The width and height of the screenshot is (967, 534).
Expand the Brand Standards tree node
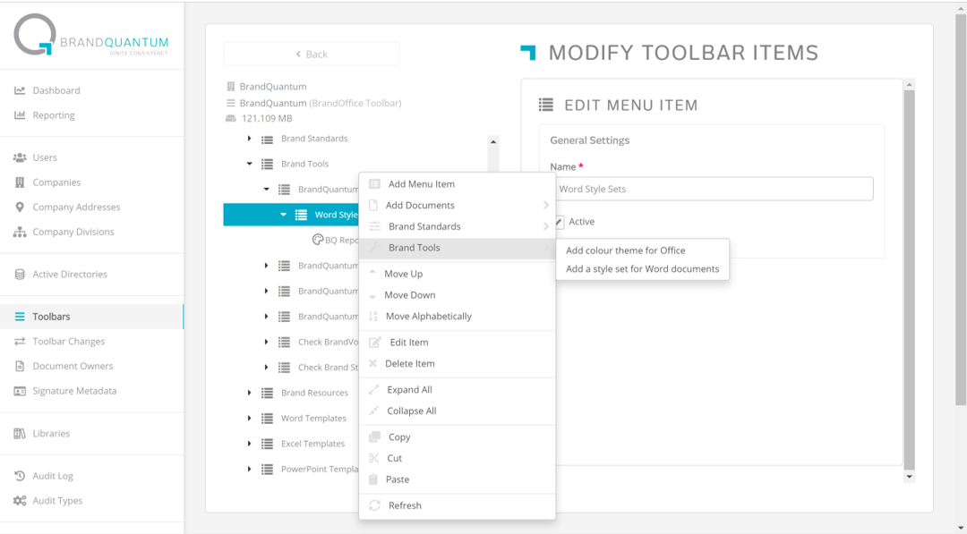pyautogui.click(x=249, y=139)
